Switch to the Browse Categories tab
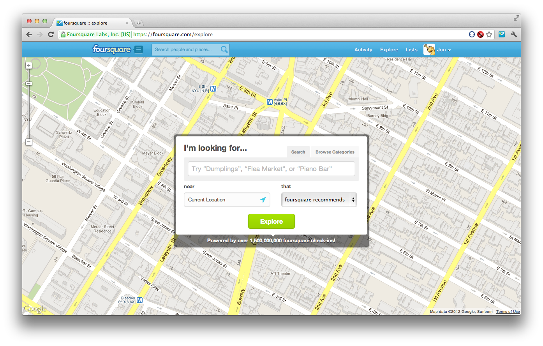 click(x=335, y=152)
